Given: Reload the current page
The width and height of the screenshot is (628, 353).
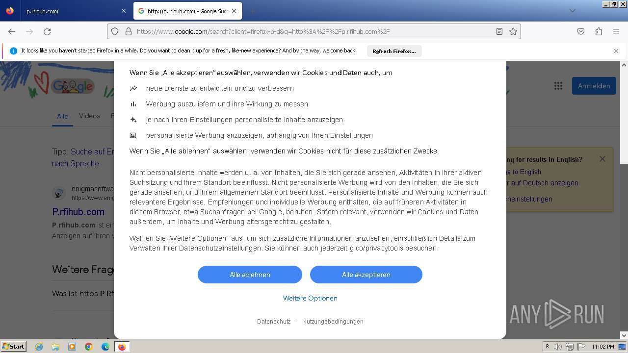Looking at the screenshot, I should coord(47,31).
